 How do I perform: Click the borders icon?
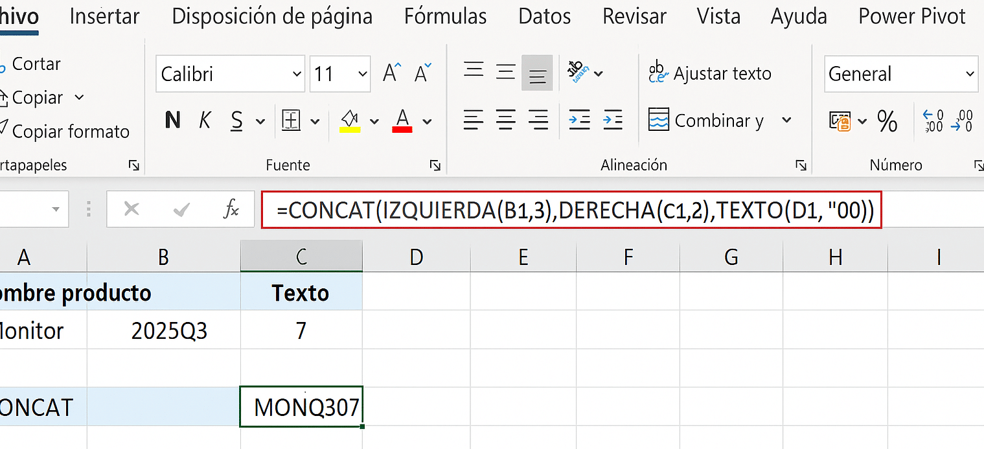292,121
